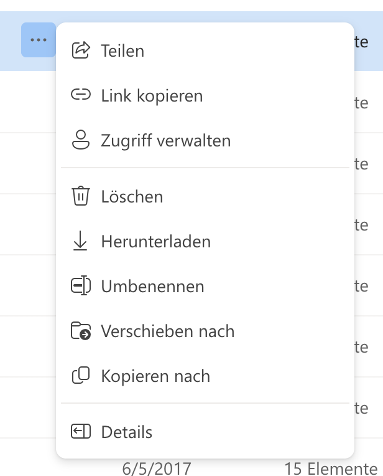Viewport: 383px width, 476px height.
Task: Click the person icon for Zugriff verwalten
Action: [81, 141]
